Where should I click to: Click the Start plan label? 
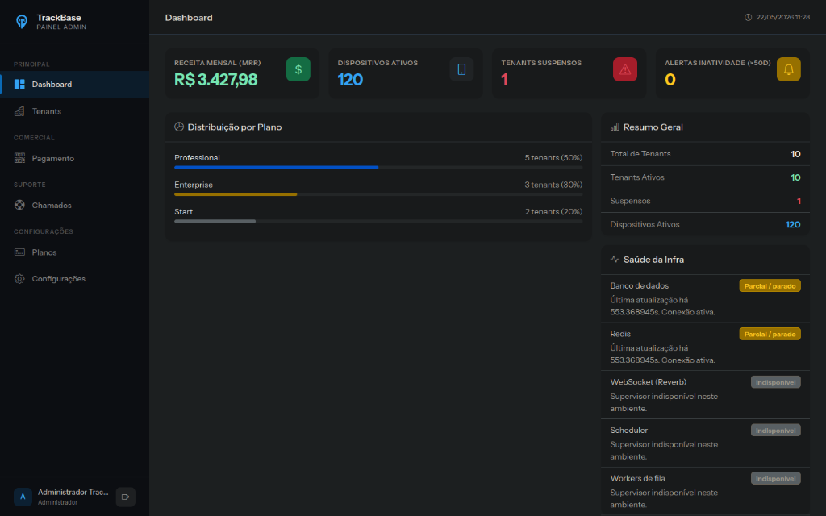click(x=184, y=211)
